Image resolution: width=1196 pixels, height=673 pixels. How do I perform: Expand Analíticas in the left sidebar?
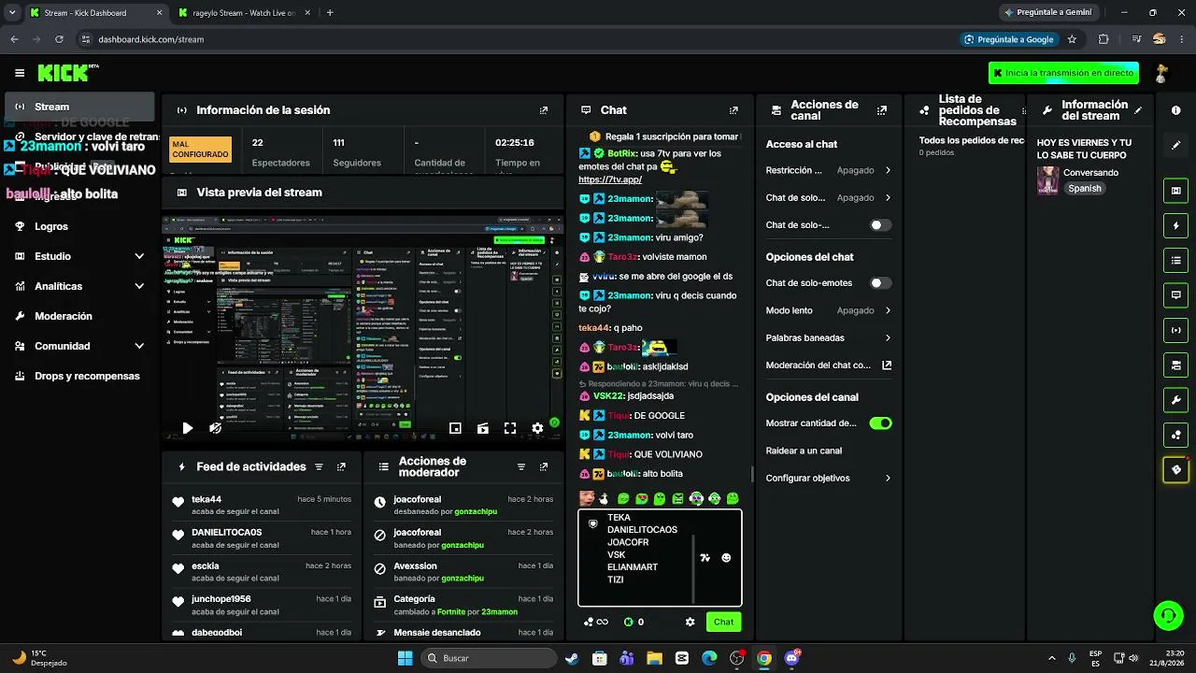coord(79,286)
